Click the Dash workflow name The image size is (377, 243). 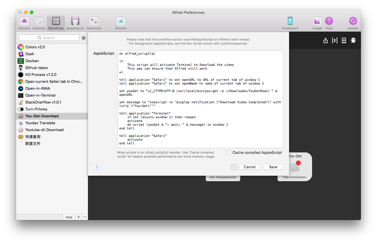(x=30, y=54)
